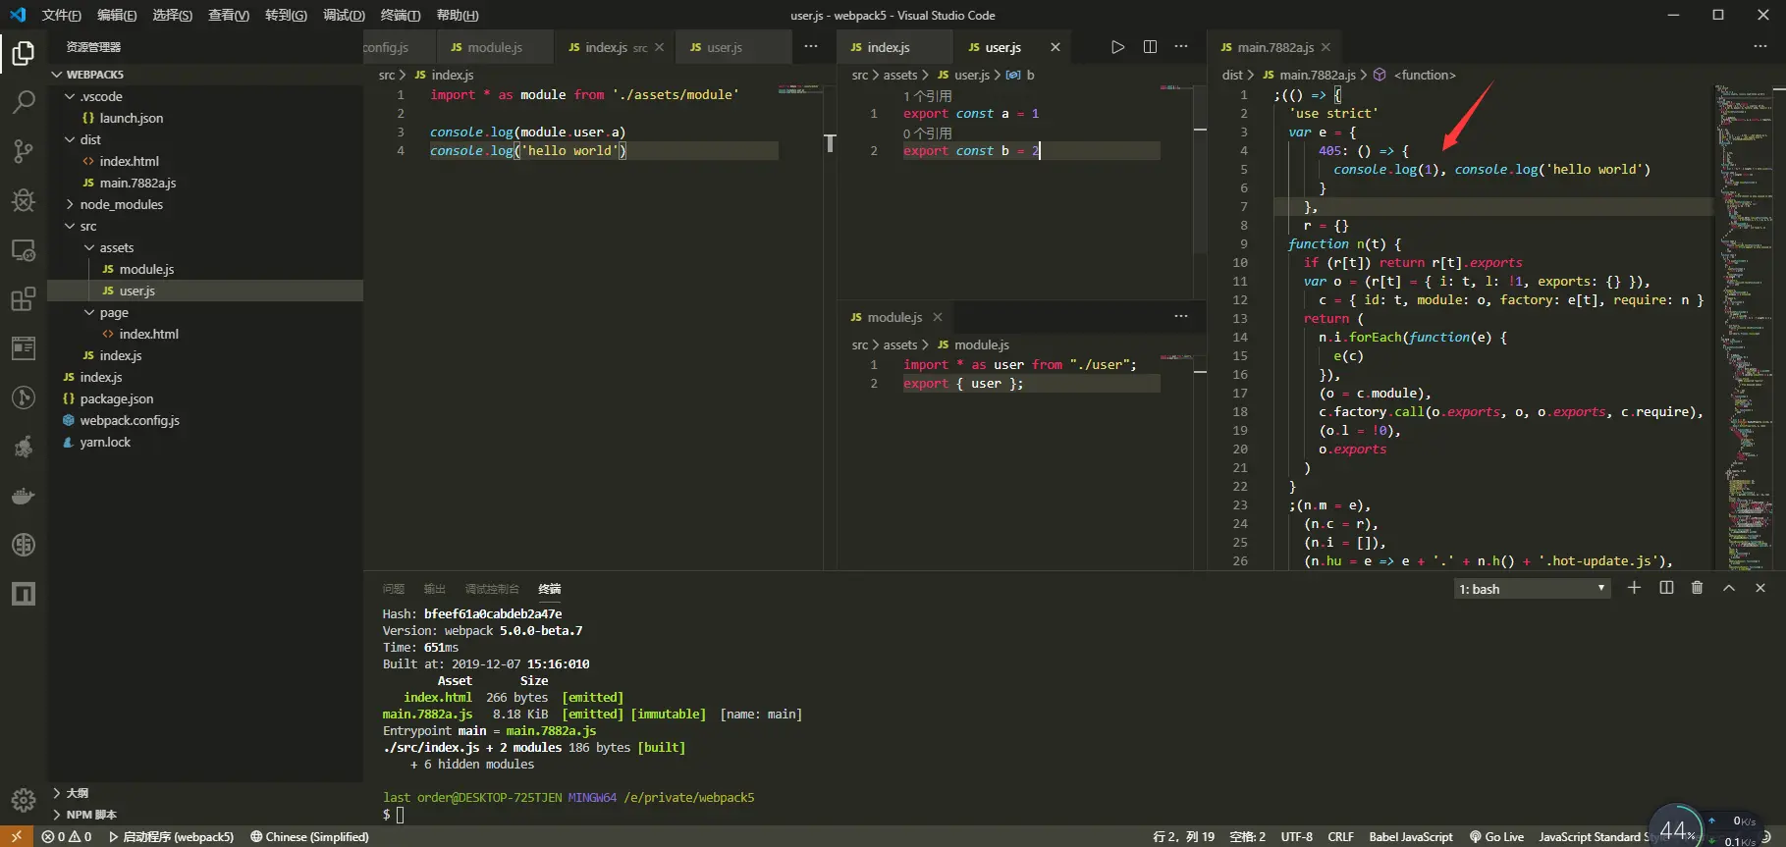Close the main.7882a.js tab
The height and width of the screenshot is (847, 1786).
point(1326,47)
